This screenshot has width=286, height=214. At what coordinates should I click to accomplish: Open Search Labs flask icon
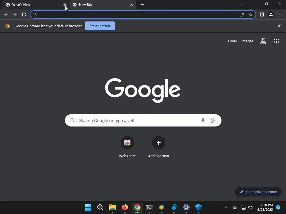pyautogui.click(x=263, y=41)
